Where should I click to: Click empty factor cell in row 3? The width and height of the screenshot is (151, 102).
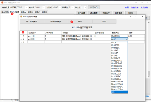tap(36, 42)
